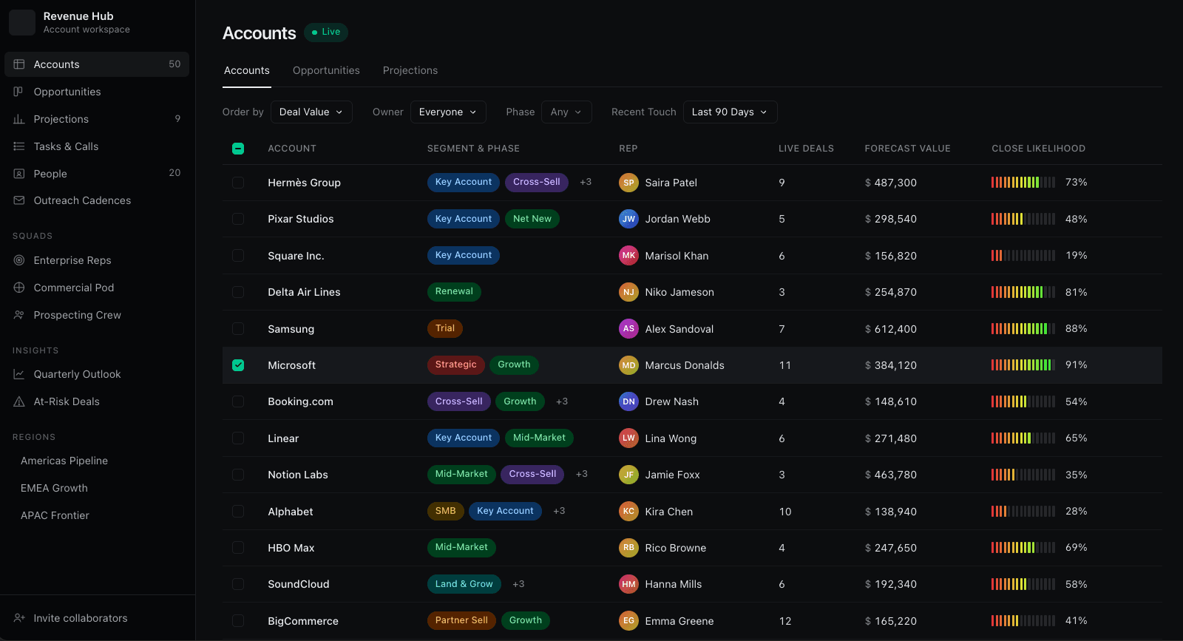The image size is (1183, 641).
Task: Click the Quarterly Outlook chart icon
Action: pyautogui.click(x=19, y=374)
